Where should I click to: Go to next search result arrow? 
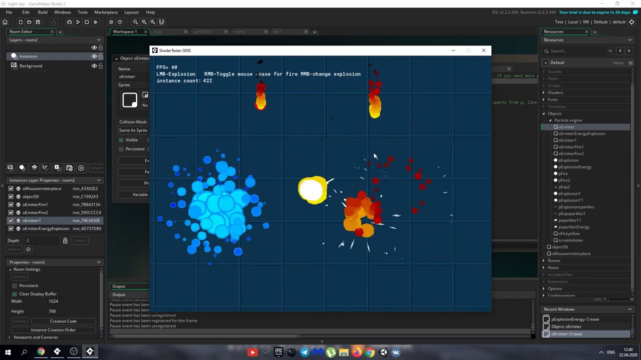pos(629,51)
